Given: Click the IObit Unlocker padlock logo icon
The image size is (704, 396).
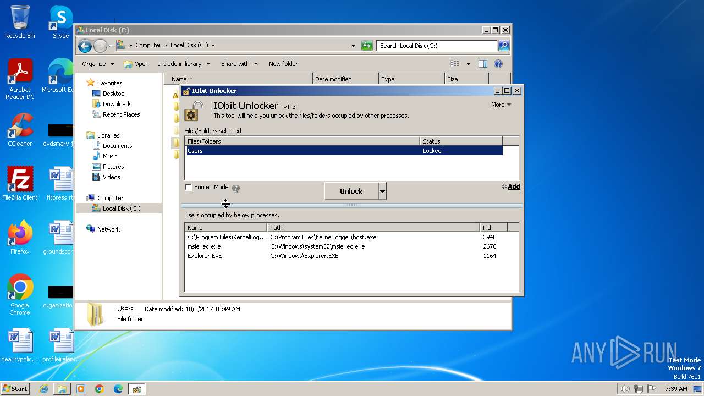Looking at the screenshot, I should [x=194, y=111].
